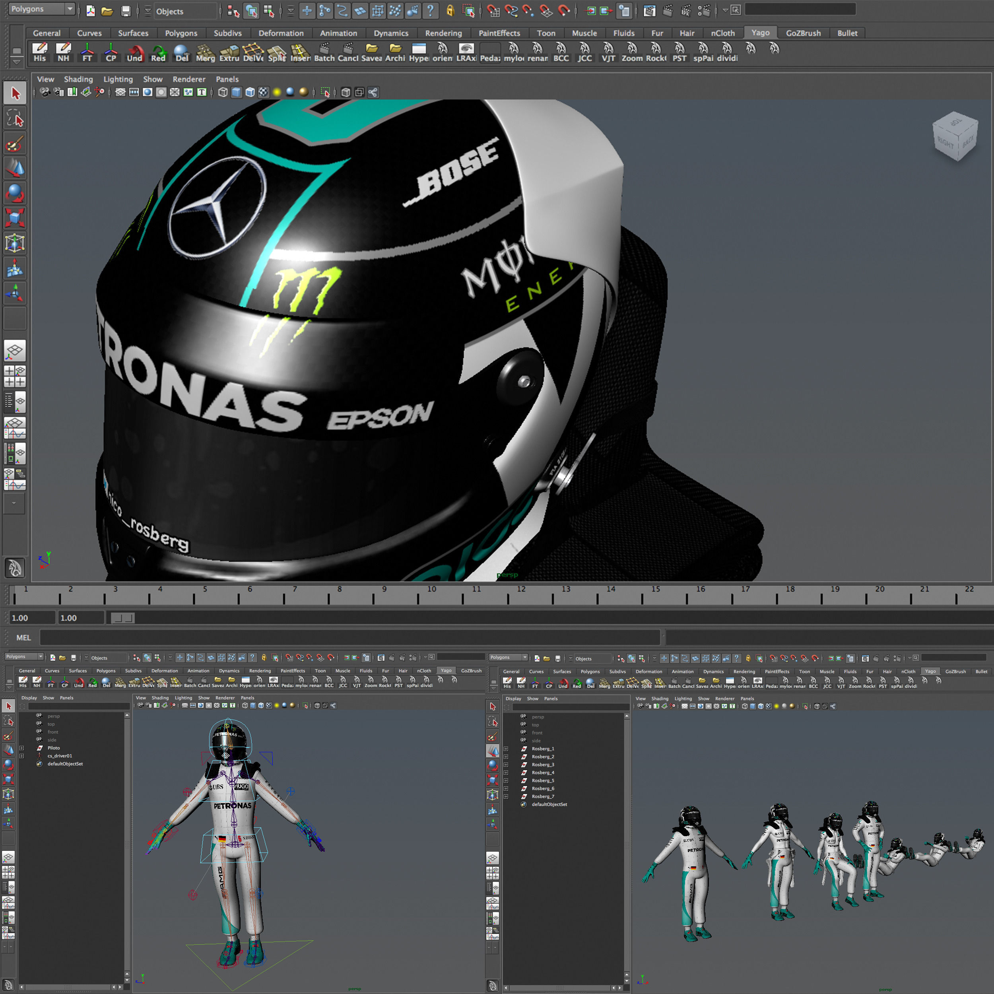Click Select by Component Type icon in the helmet window
This screenshot has height=994, width=994.
coord(268,11)
